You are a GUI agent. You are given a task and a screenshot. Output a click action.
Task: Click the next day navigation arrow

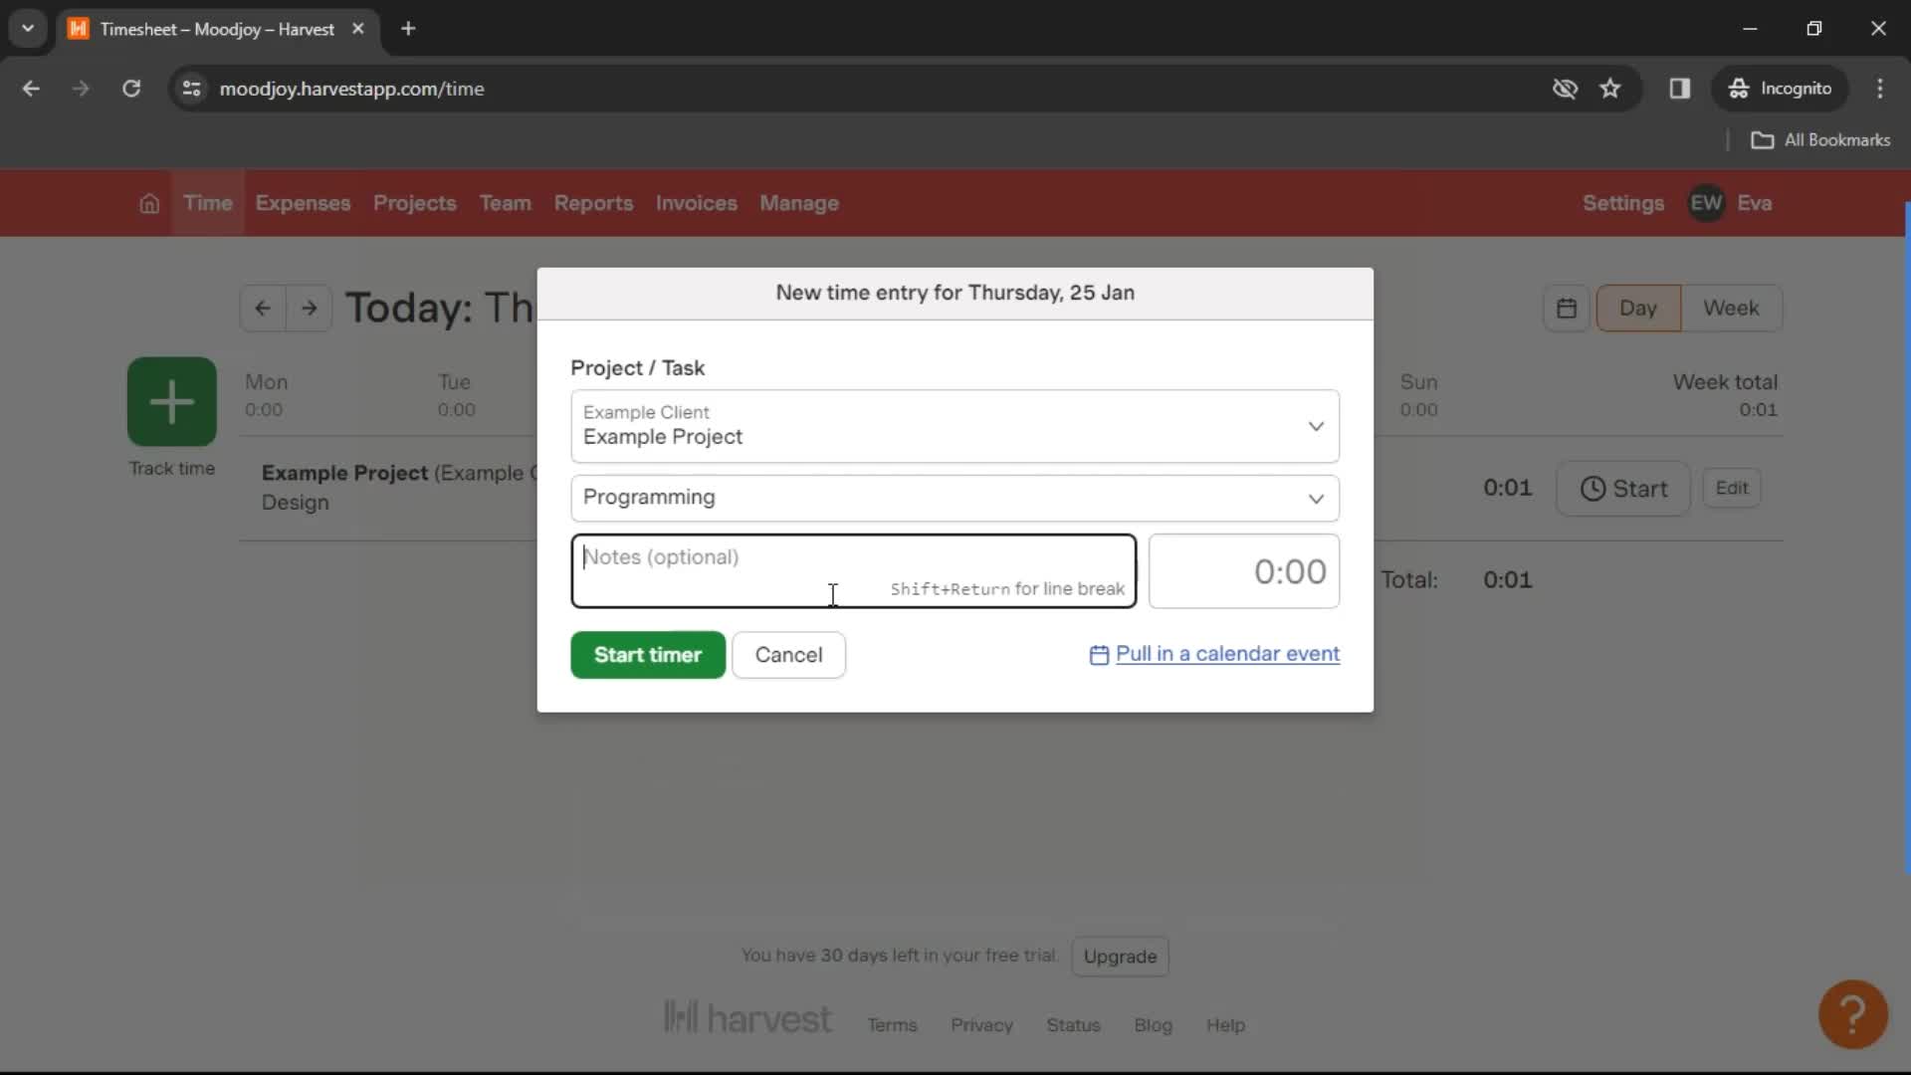310,308
